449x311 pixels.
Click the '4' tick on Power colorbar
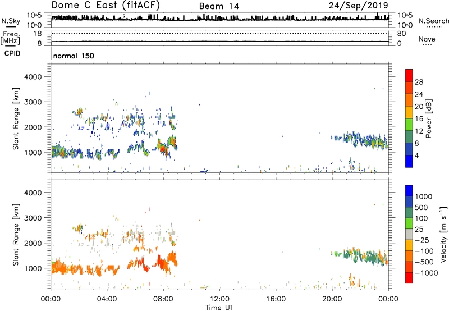click(416, 155)
